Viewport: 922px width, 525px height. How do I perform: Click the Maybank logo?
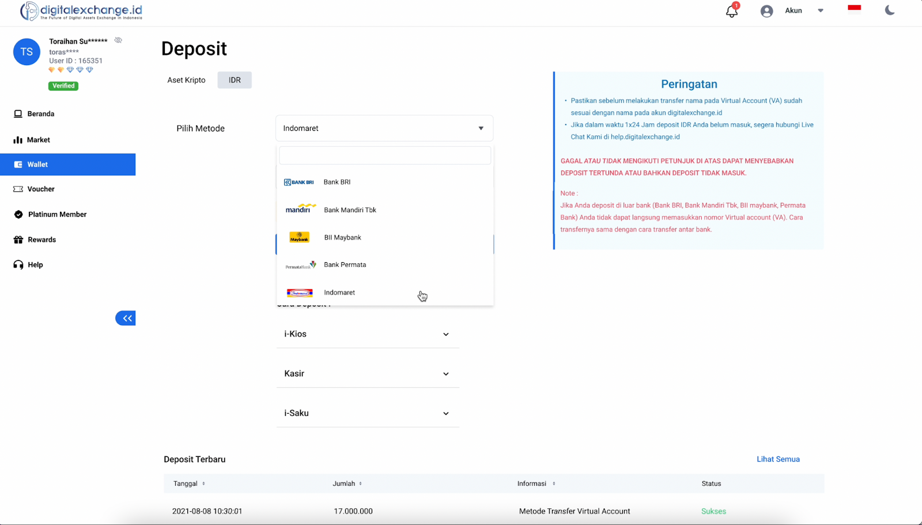[300, 237]
